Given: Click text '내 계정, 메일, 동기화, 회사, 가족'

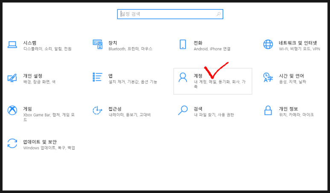Looking at the screenshot, I should pyautogui.click(x=220, y=84).
